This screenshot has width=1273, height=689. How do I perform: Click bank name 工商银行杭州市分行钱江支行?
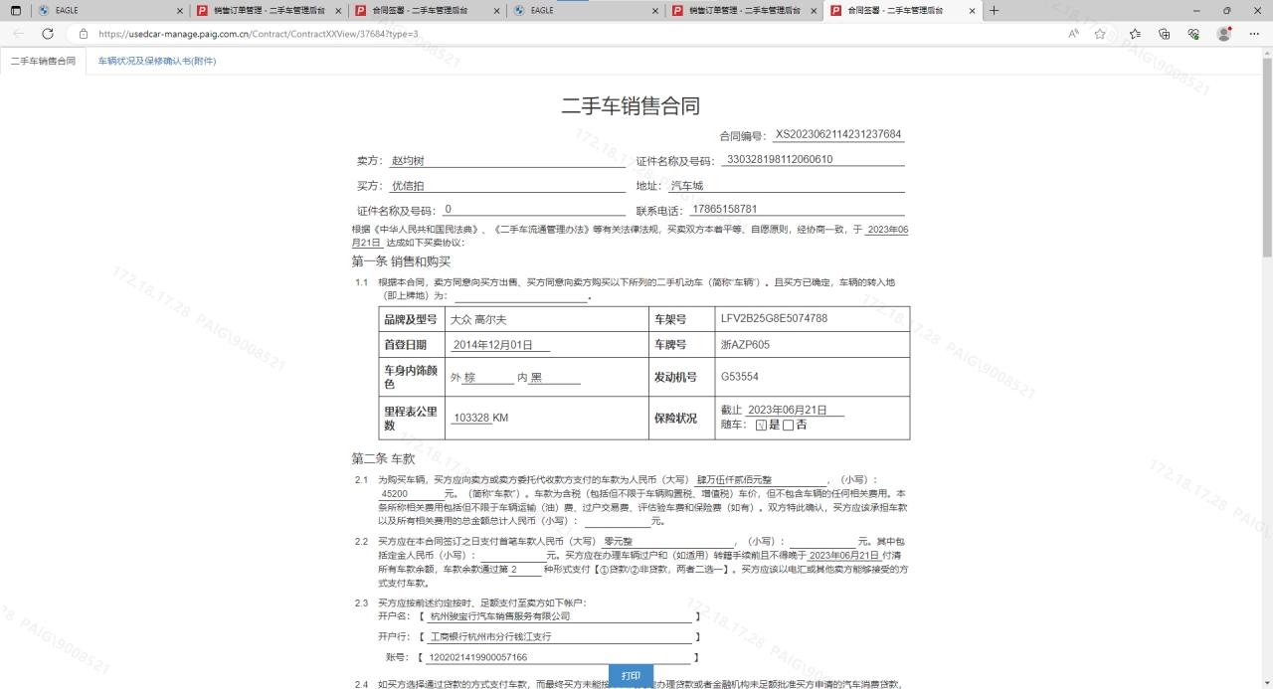pyautogui.click(x=489, y=636)
